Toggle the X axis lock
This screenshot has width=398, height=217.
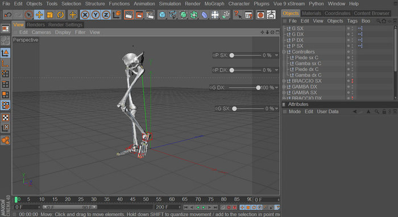(x=85, y=15)
